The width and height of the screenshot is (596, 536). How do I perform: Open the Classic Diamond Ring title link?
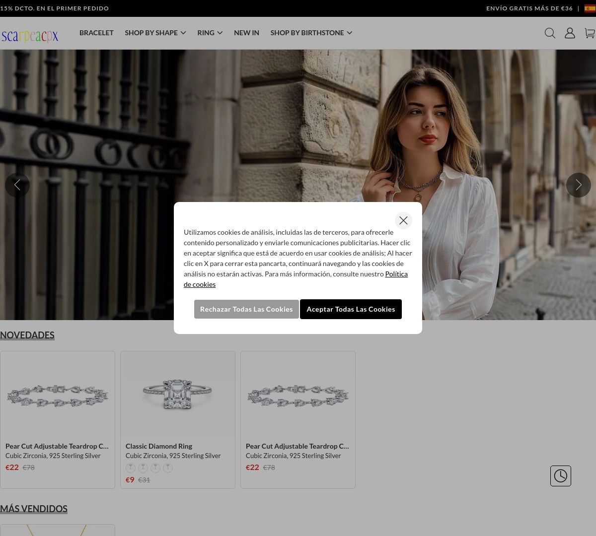[159, 446]
